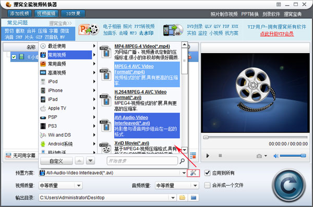Open 输出目录 output path dropdown arrow
This screenshot has height=207, width=313.
coord(173,198)
